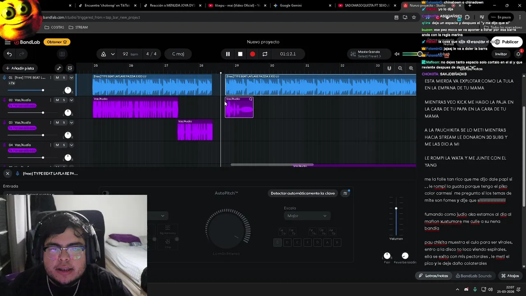Image resolution: width=526 pixels, height=296 pixels.
Task: Open the Escala Major dropdown
Action: tap(307, 216)
